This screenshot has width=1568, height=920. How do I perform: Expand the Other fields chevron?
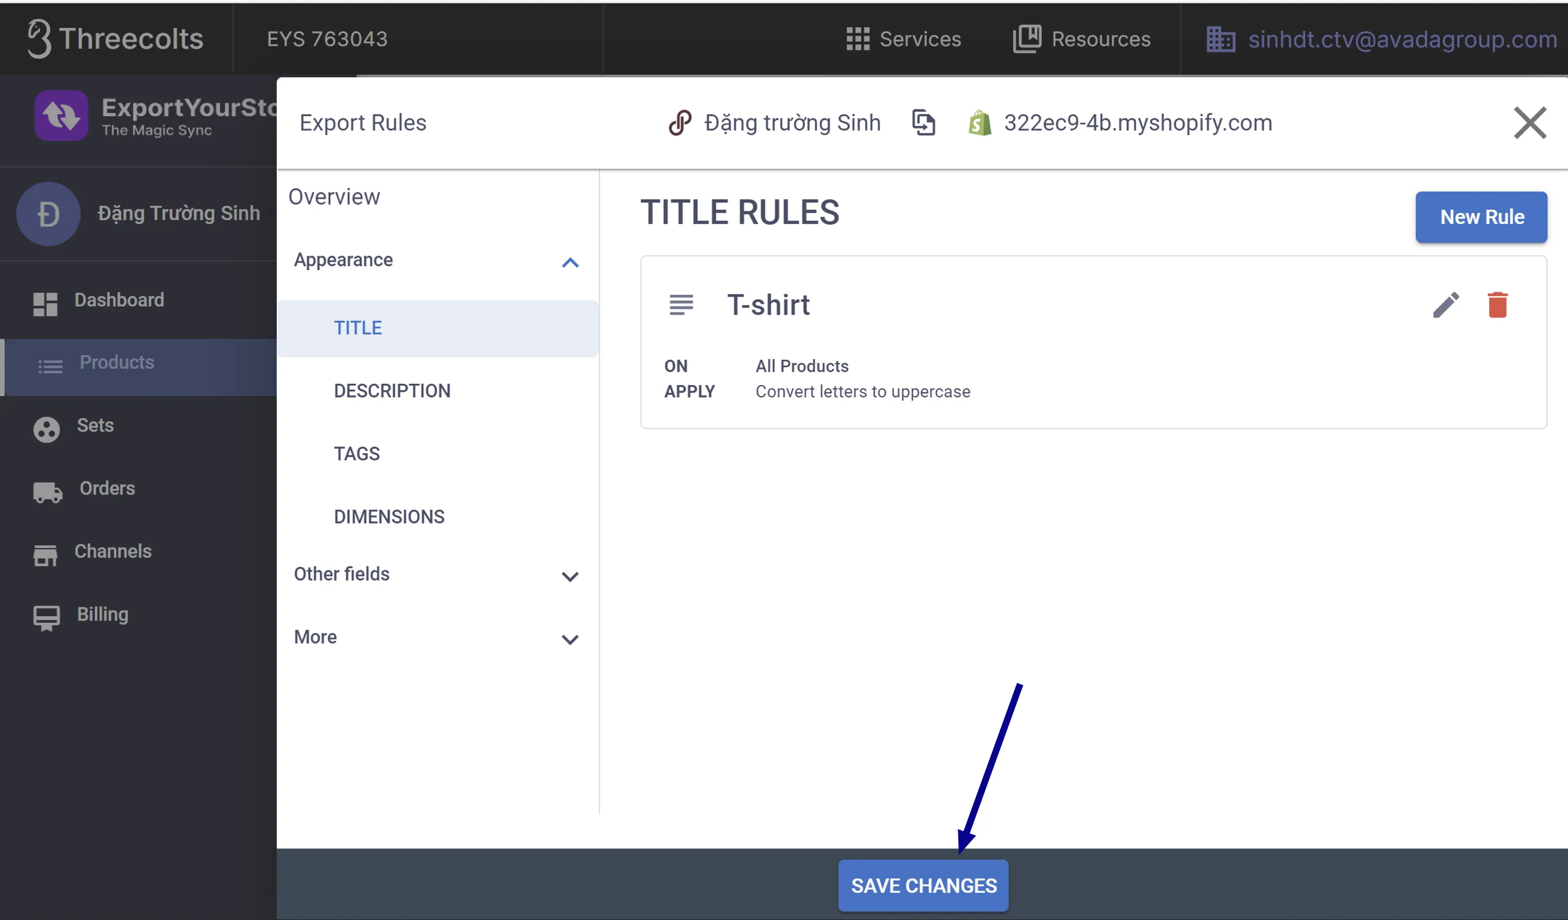[570, 576]
